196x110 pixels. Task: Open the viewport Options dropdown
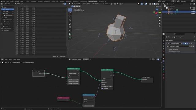tap(158, 6)
